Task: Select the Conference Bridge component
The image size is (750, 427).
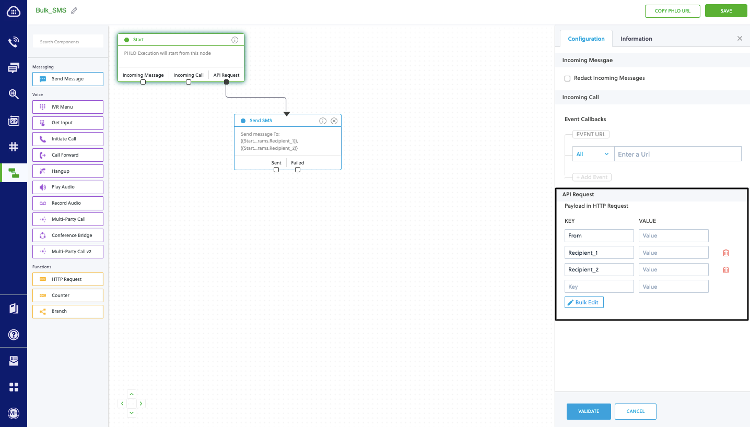Action: pos(67,235)
